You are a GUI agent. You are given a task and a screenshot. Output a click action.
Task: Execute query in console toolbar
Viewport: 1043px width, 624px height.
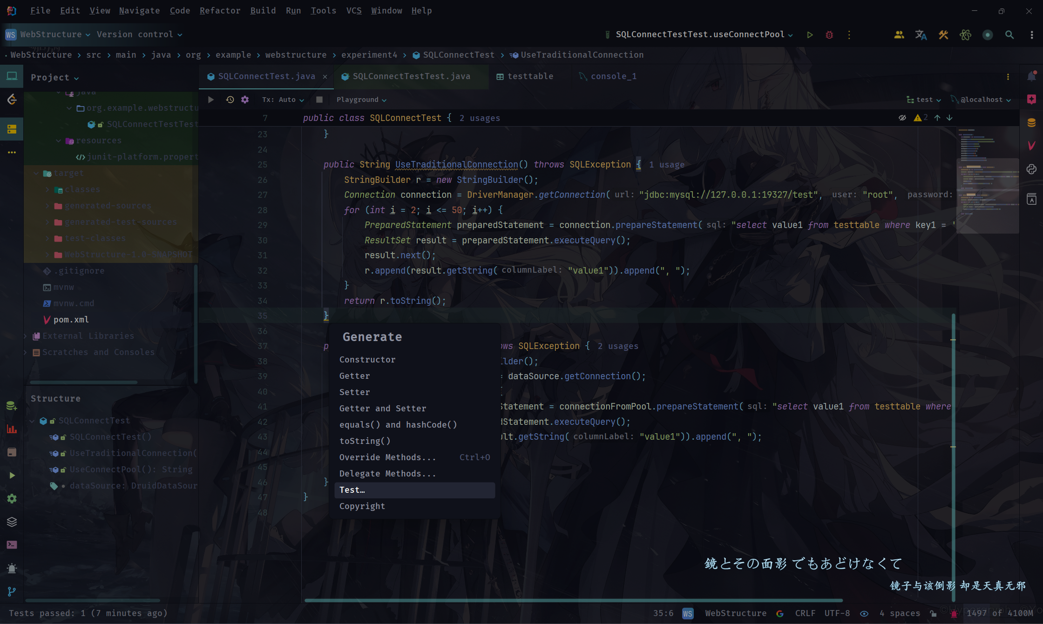(210, 100)
